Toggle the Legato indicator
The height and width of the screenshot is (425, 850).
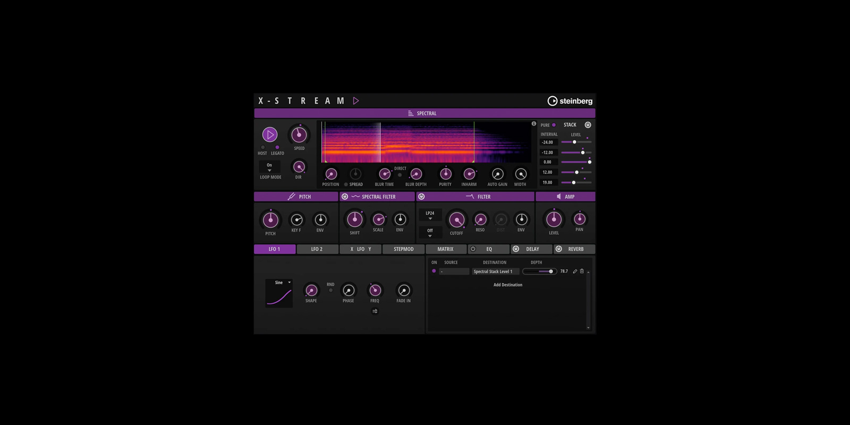(277, 148)
